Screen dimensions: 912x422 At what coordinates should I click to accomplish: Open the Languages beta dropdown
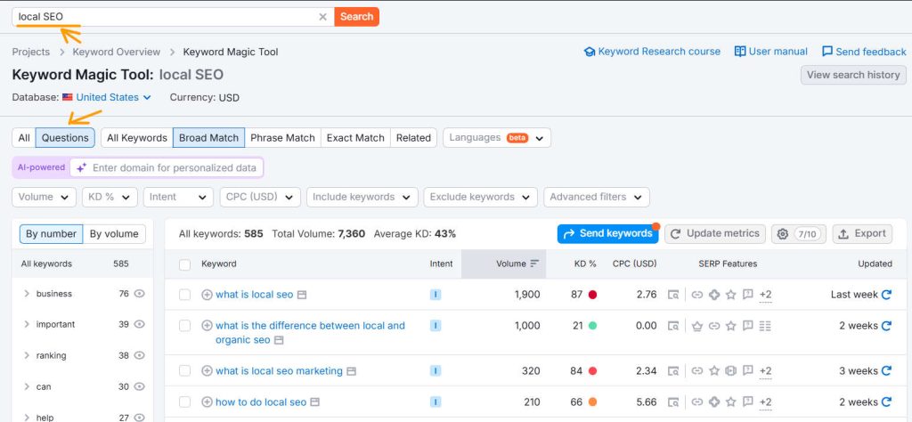tap(497, 138)
